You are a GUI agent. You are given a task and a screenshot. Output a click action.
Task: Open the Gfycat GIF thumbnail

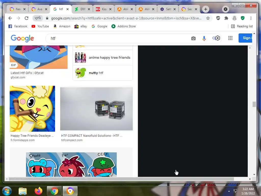(x=39, y=57)
